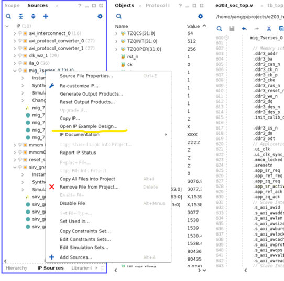Expand the ila_0 IP node

[15, 63]
